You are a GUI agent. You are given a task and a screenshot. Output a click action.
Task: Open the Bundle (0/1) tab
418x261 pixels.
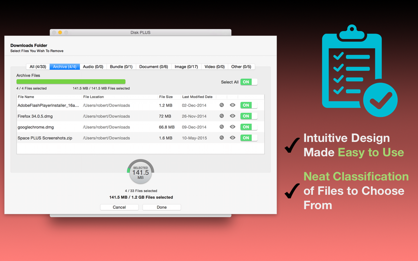pyautogui.click(x=121, y=67)
